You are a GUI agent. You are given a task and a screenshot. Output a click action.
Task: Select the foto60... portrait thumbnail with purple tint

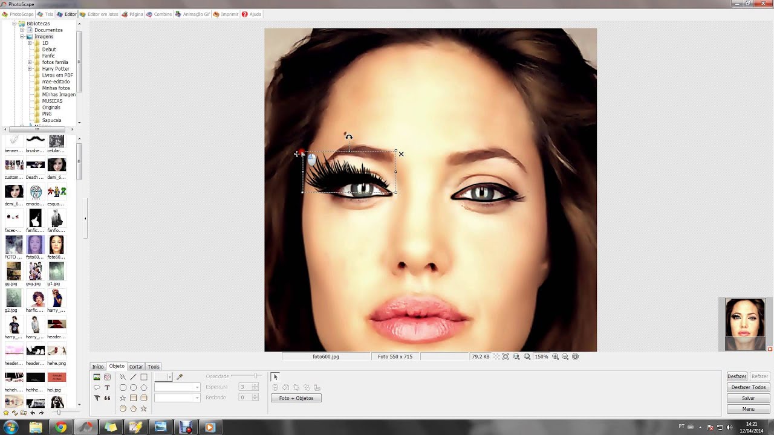(x=35, y=245)
